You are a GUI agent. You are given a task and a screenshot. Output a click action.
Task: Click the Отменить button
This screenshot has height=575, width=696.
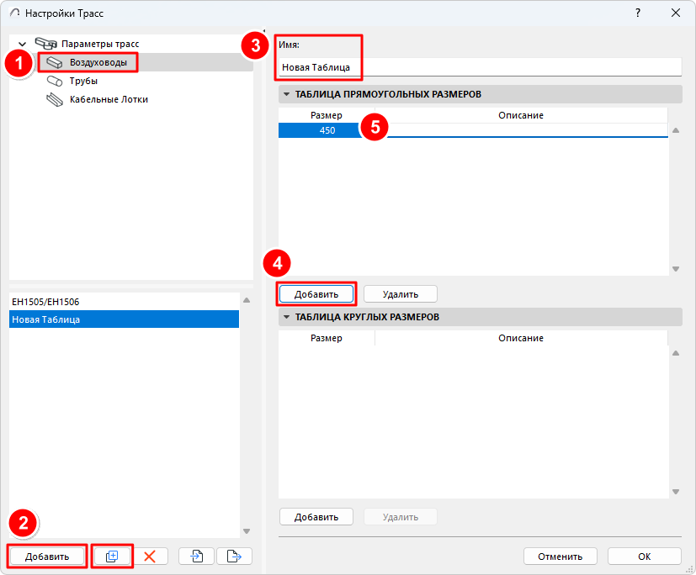[x=561, y=557]
